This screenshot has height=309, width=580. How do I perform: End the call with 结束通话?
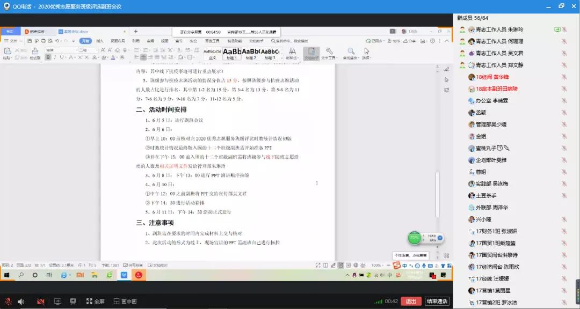437,301
